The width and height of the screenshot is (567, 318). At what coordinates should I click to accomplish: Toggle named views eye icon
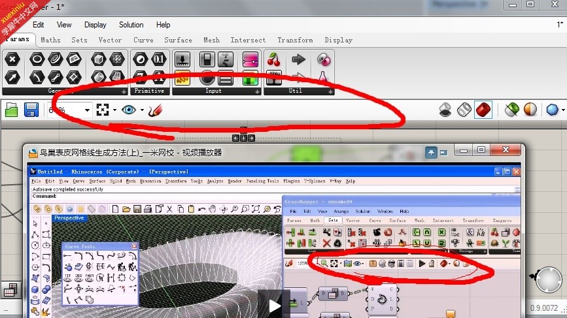[x=129, y=109]
